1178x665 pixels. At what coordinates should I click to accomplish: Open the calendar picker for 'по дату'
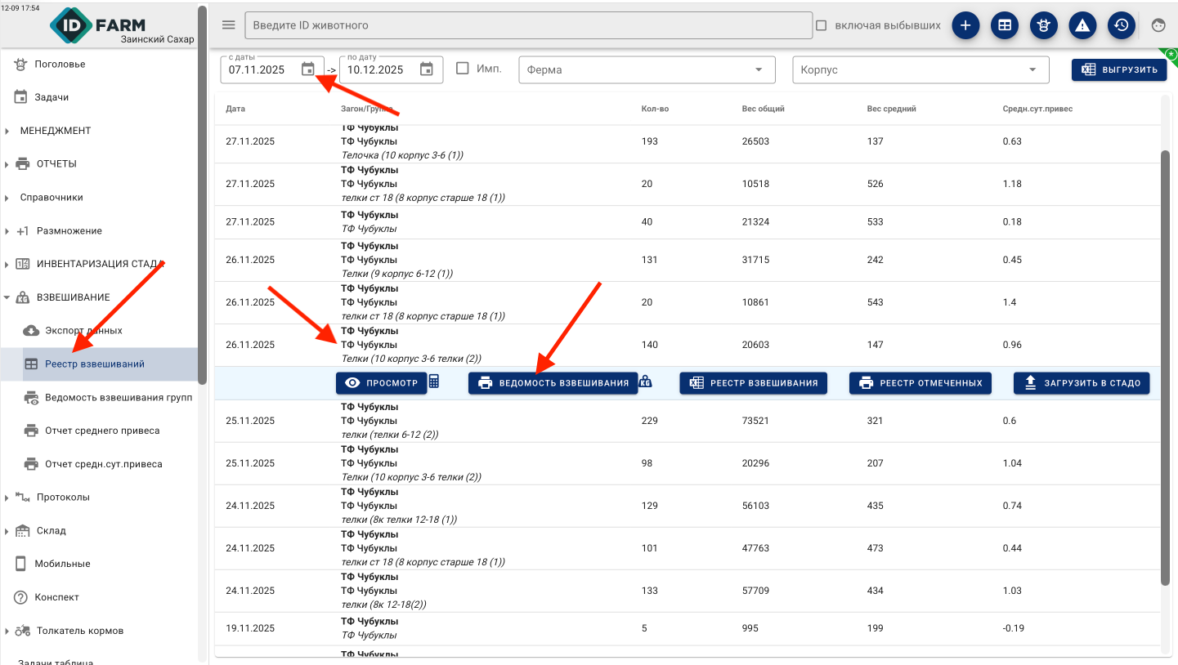click(x=427, y=69)
